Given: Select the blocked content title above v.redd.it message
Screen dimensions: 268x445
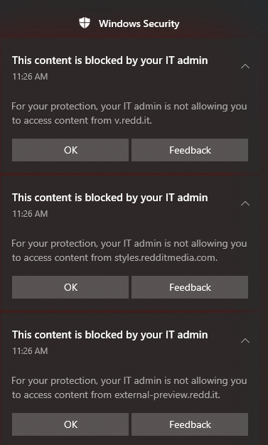Looking at the screenshot, I should (x=110, y=60).
